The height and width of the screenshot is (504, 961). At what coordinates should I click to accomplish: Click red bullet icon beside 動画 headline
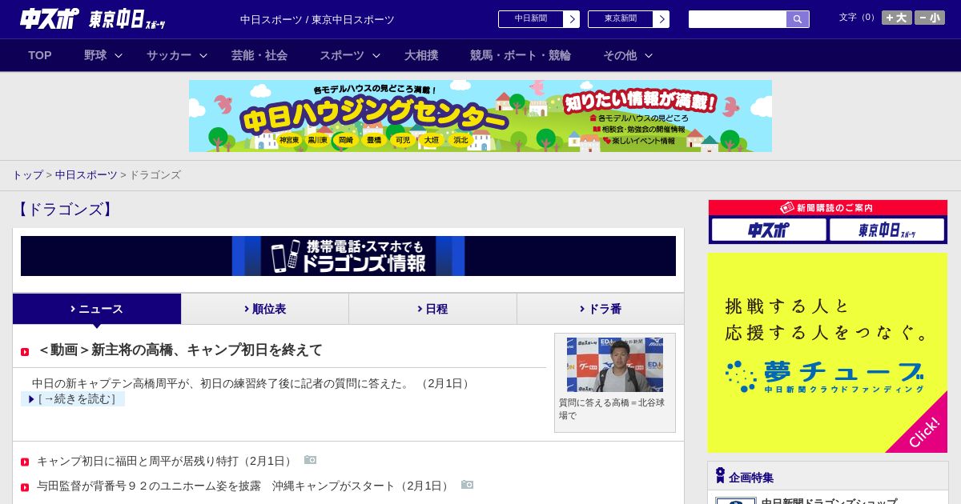pyautogui.click(x=25, y=352)
